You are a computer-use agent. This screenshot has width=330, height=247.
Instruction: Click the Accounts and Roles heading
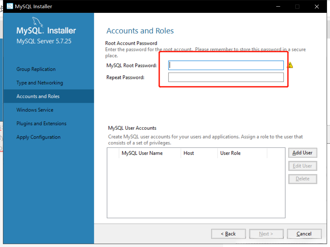(x=140, y=31)
